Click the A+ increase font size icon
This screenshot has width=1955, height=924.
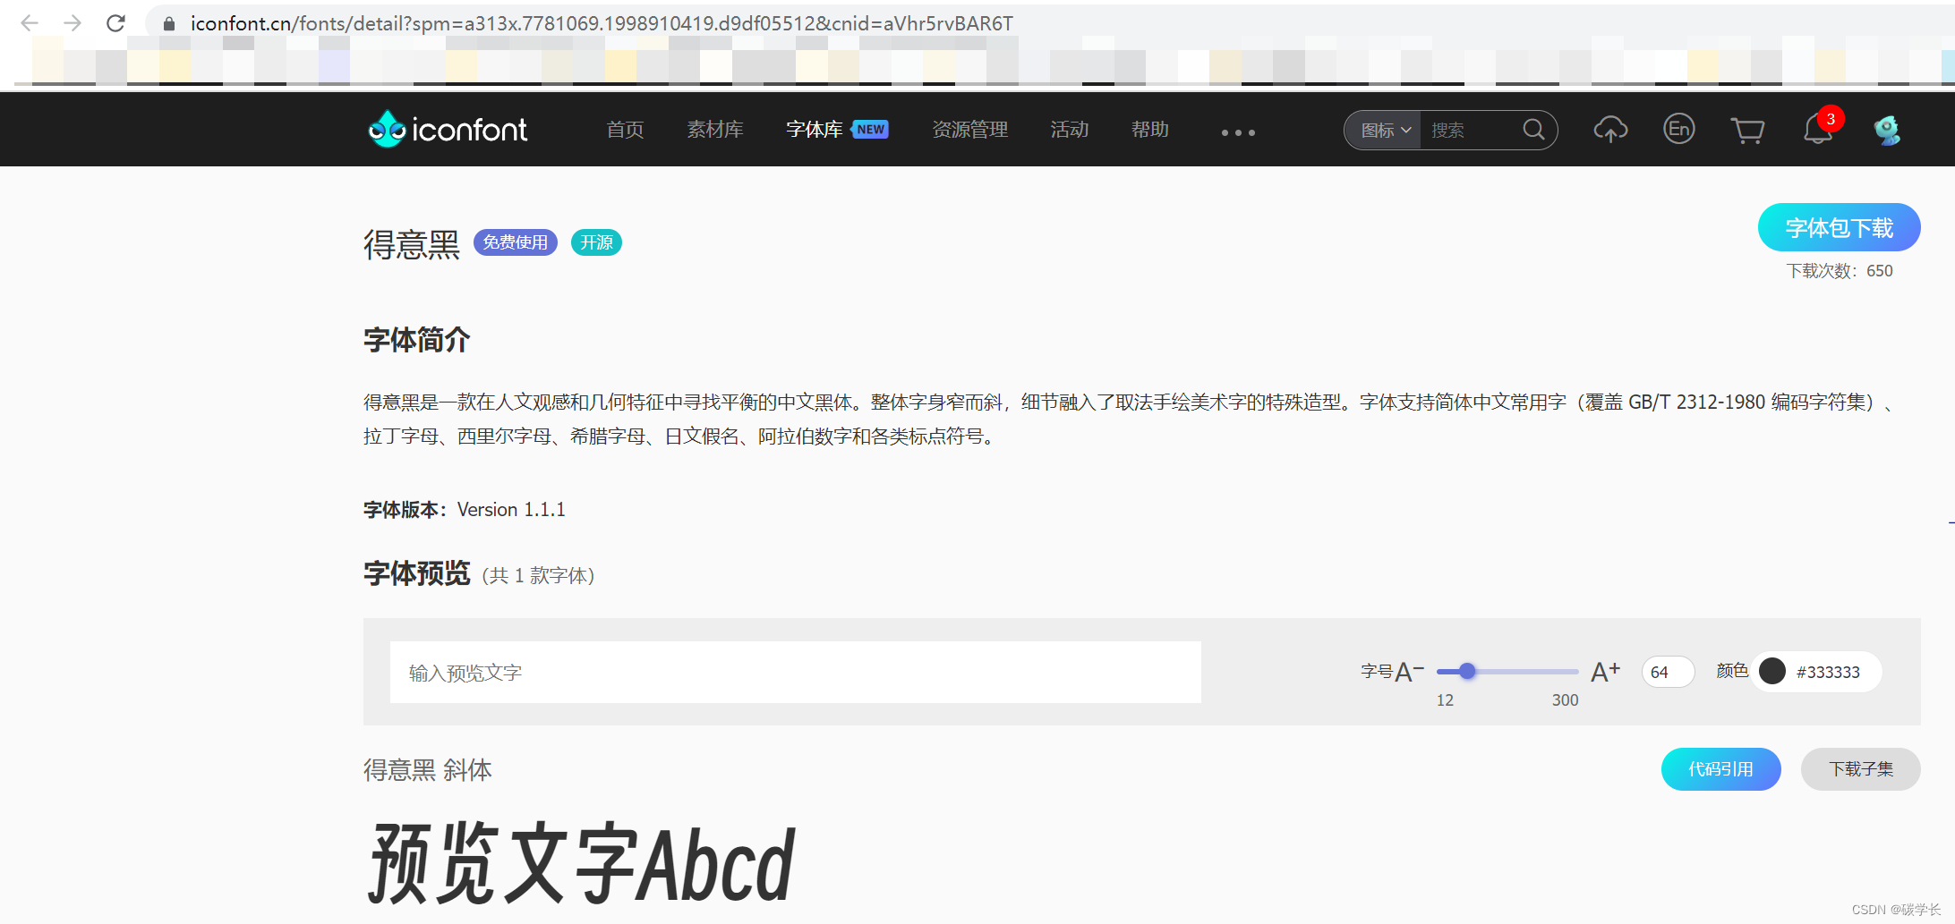pos(1606,671)
